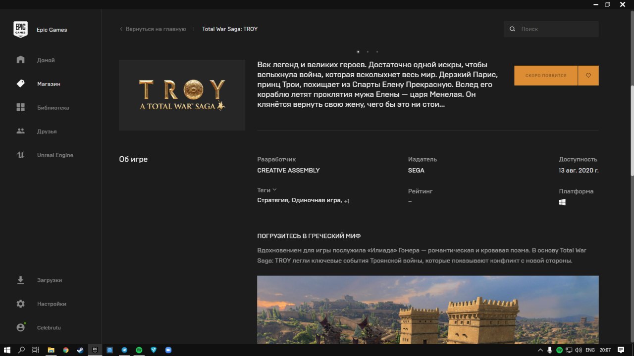
Task: Open Steam from the taskbar
Action: pyautogui.click(x=80, y=350)
